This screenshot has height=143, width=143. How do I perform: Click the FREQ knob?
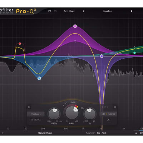click(54, 114)
